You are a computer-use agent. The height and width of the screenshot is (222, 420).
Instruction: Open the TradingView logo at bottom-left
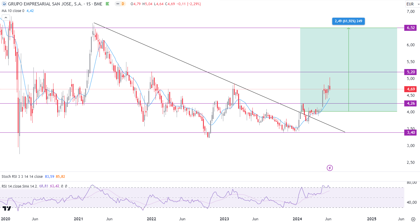click(x=6, y=208)
